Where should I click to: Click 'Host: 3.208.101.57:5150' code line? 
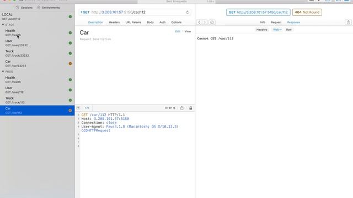tap(105, 119)
